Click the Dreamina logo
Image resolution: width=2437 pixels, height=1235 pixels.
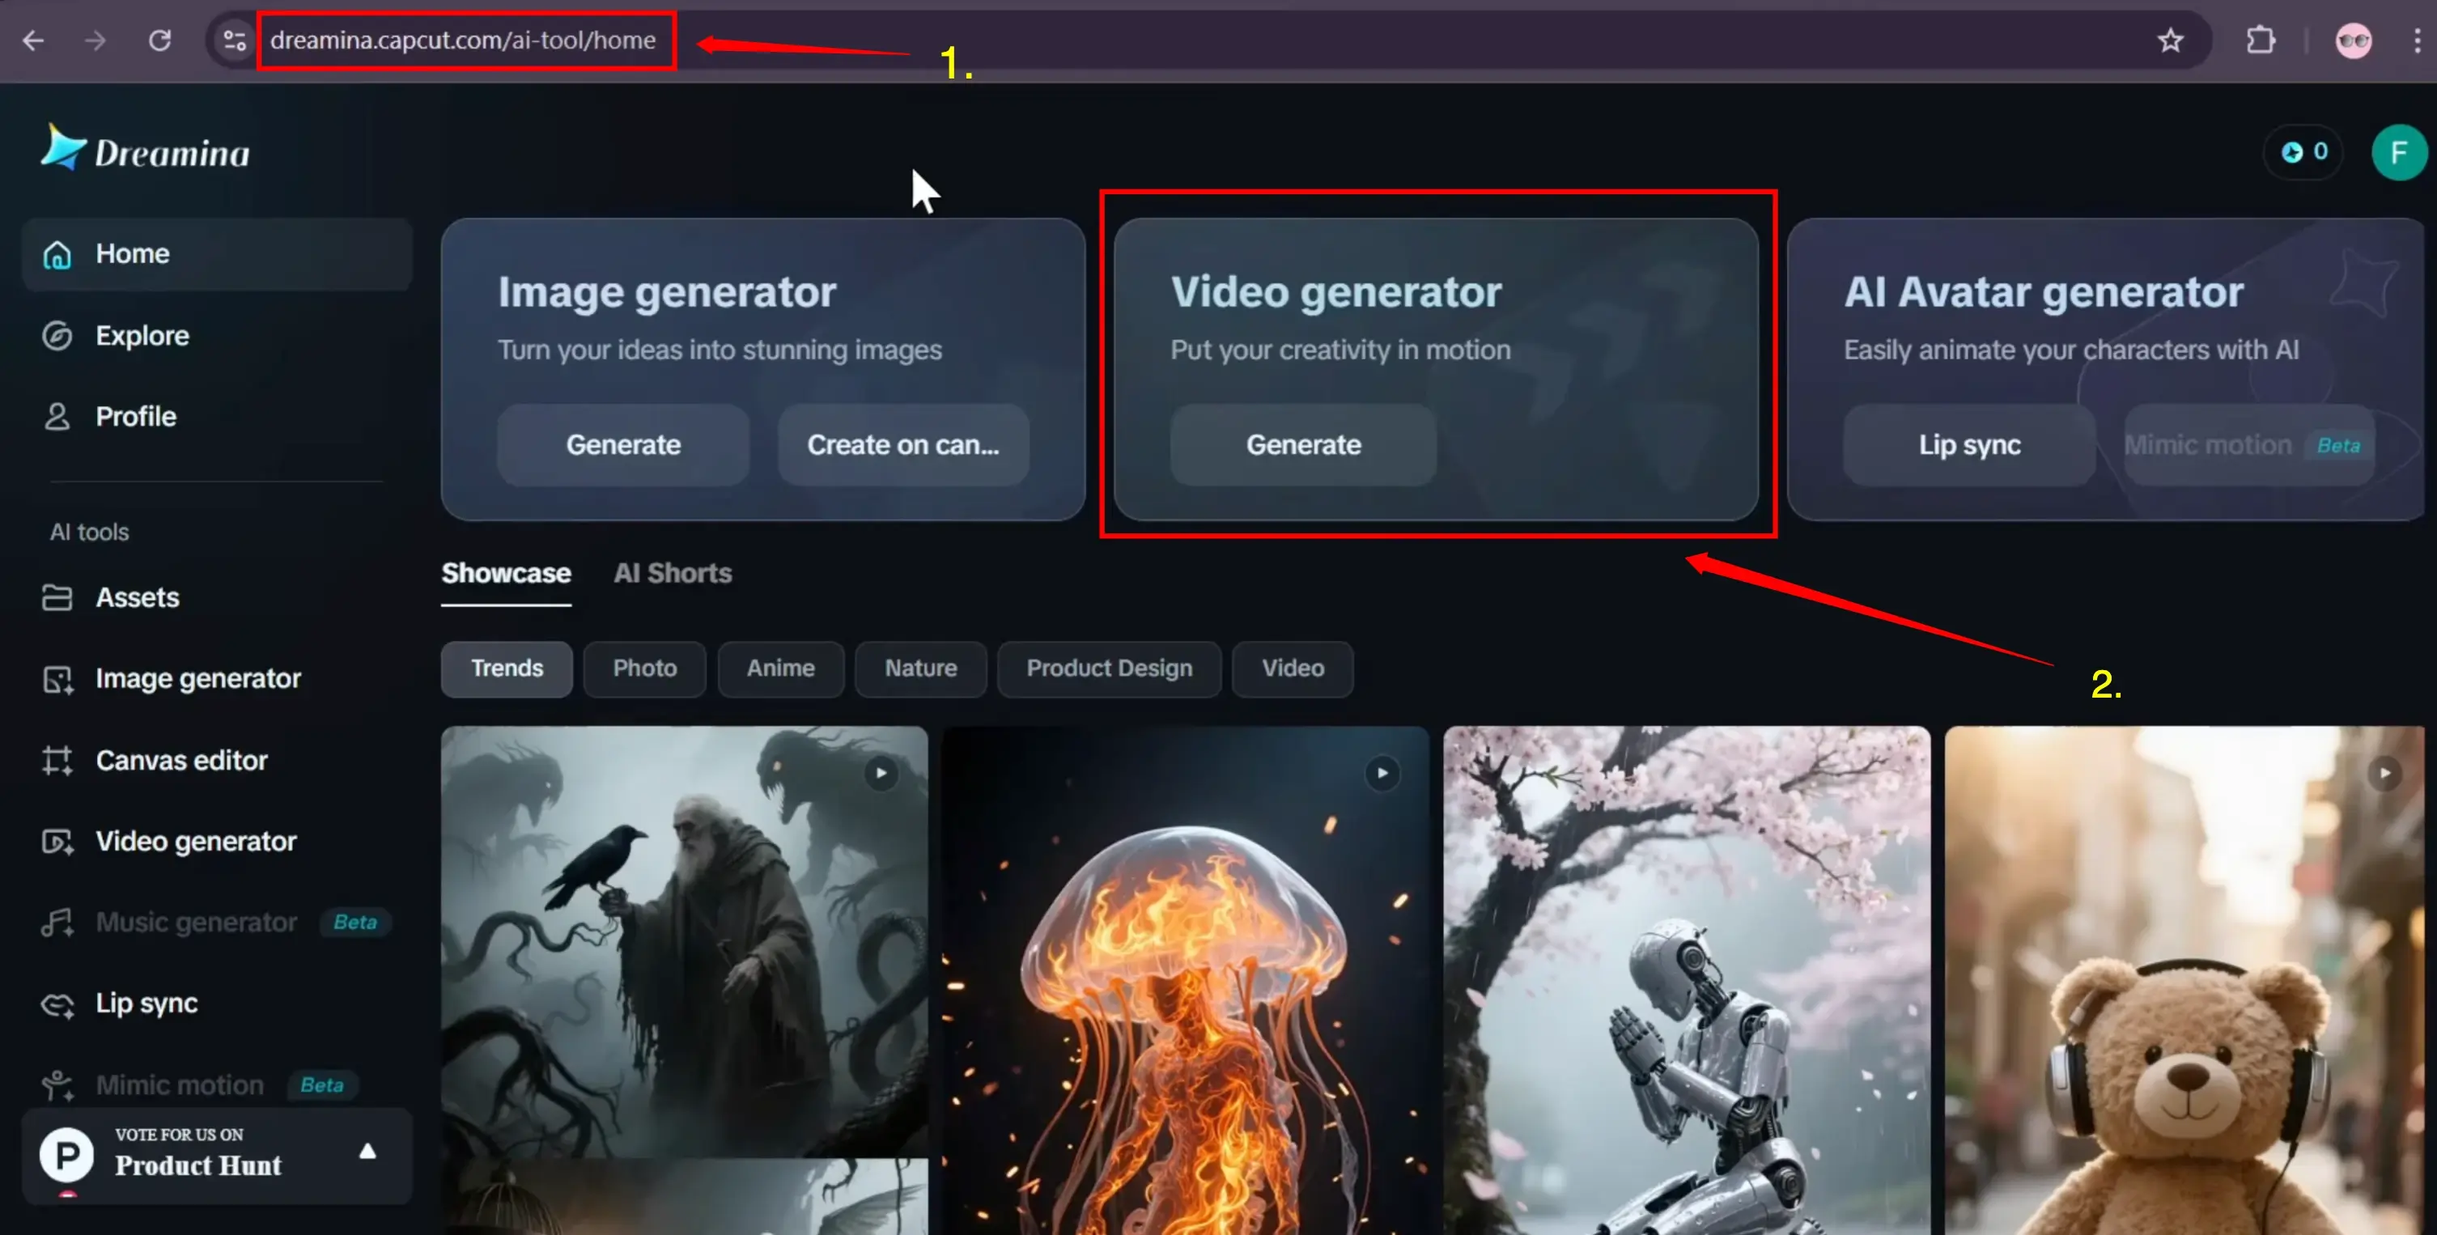click(146, 148)
